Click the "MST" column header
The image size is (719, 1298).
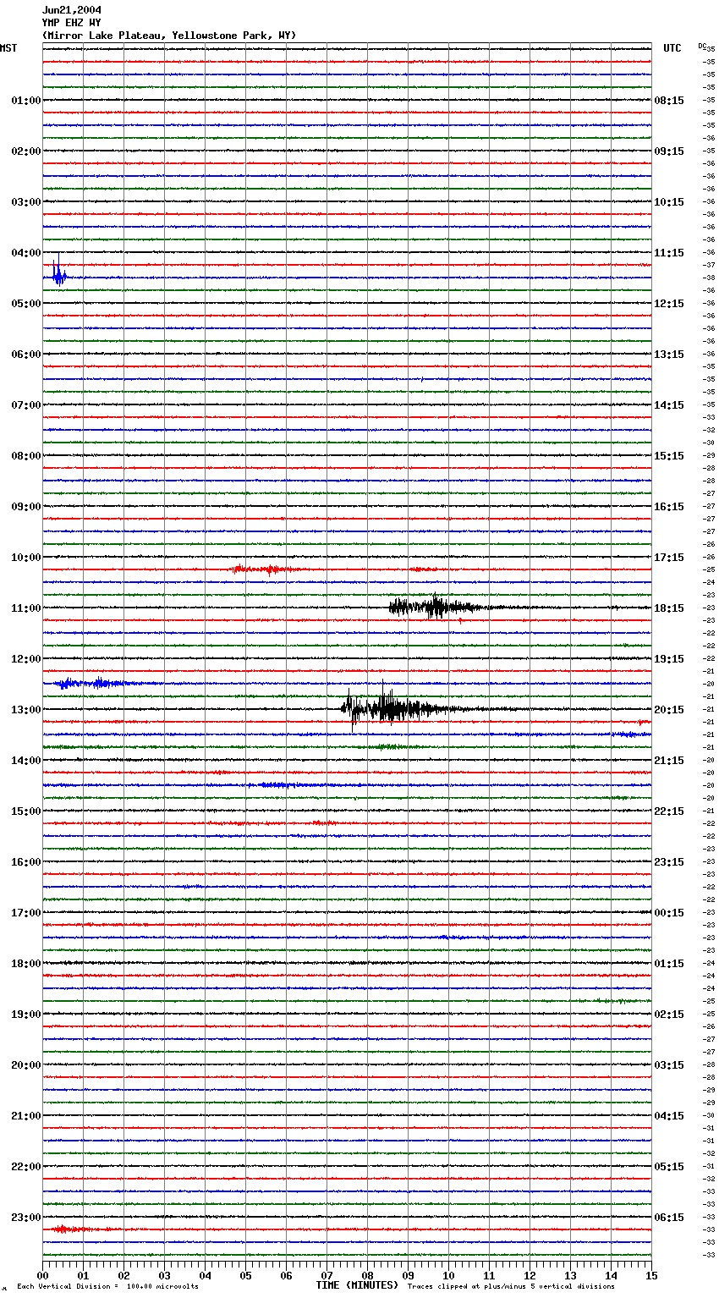(x=8, y=48)
